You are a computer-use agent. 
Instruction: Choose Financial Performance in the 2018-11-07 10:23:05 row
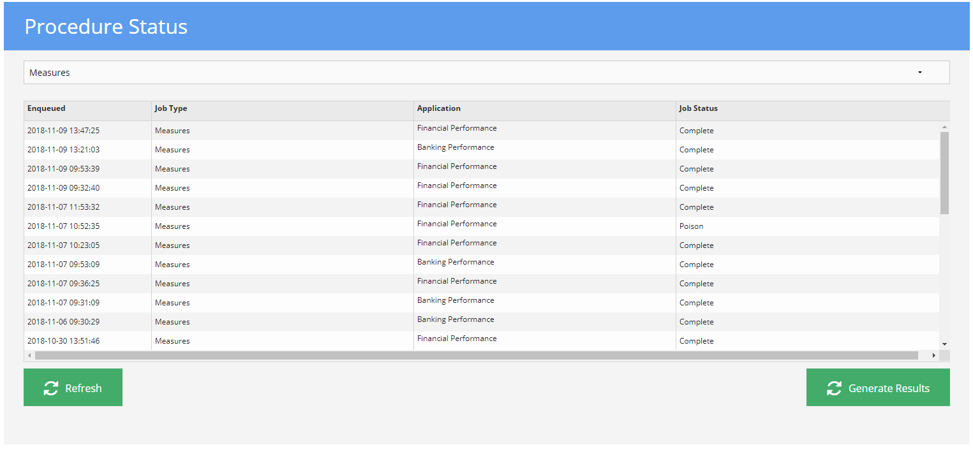[x=457, y=243]
